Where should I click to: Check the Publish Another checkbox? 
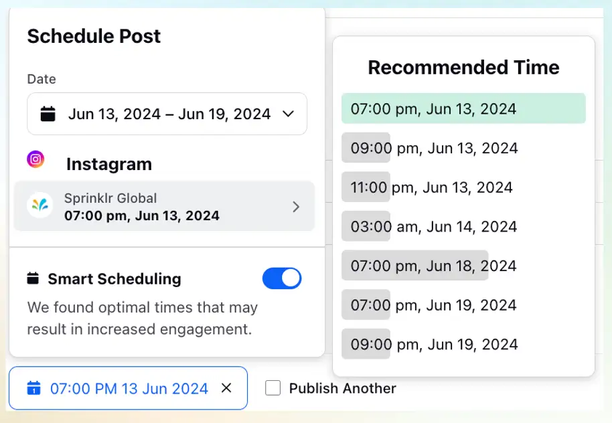coord(273,388)
